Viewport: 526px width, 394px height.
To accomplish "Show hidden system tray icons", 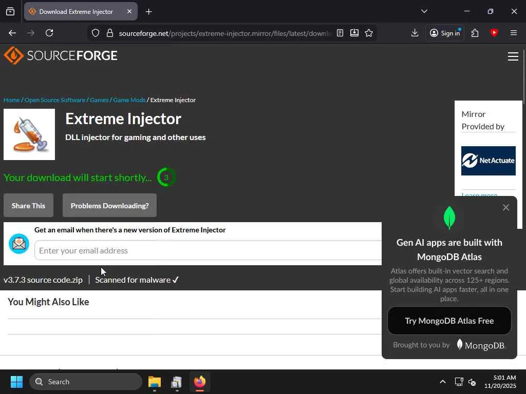I will point(442,382).
